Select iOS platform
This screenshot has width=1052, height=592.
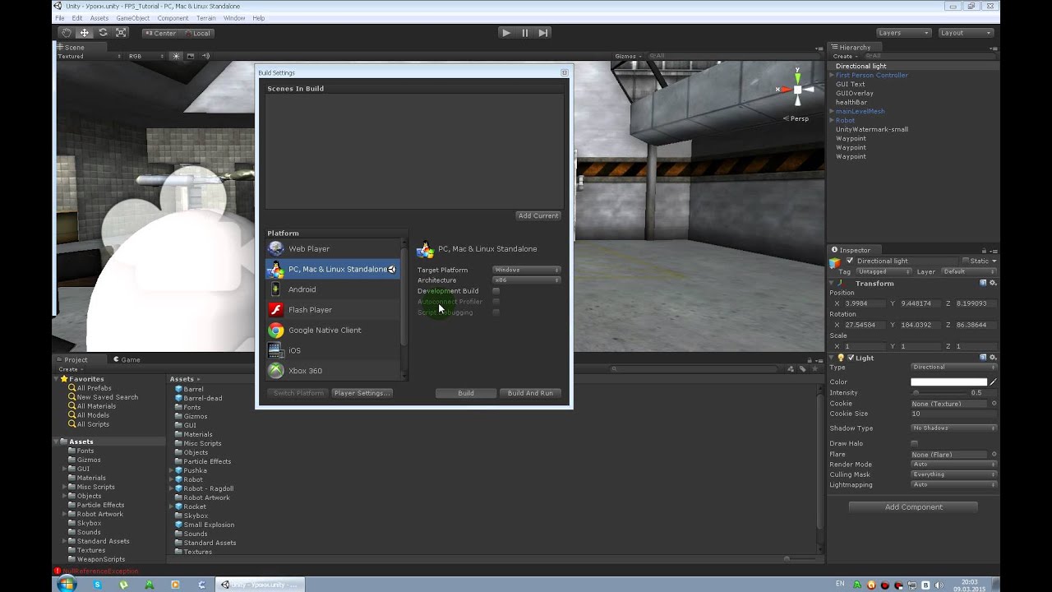(333, 350)
